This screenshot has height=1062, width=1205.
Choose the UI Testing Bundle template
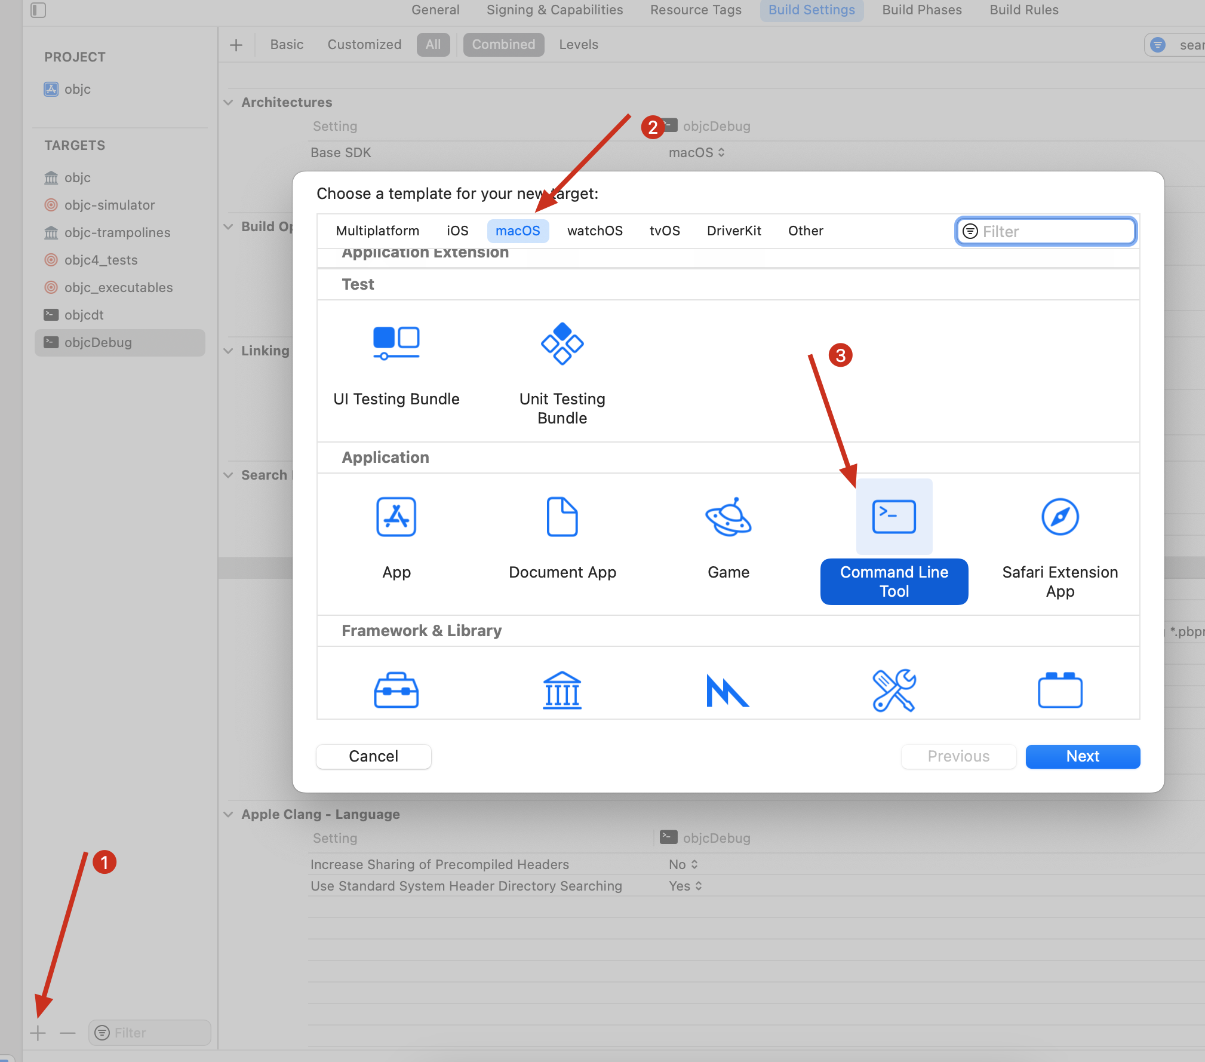click(396, 343)
